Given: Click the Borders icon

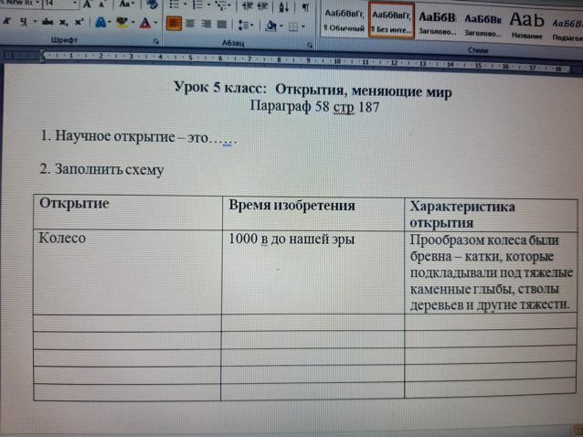Looking at the screenshot, I should click(x=293, y=27).
